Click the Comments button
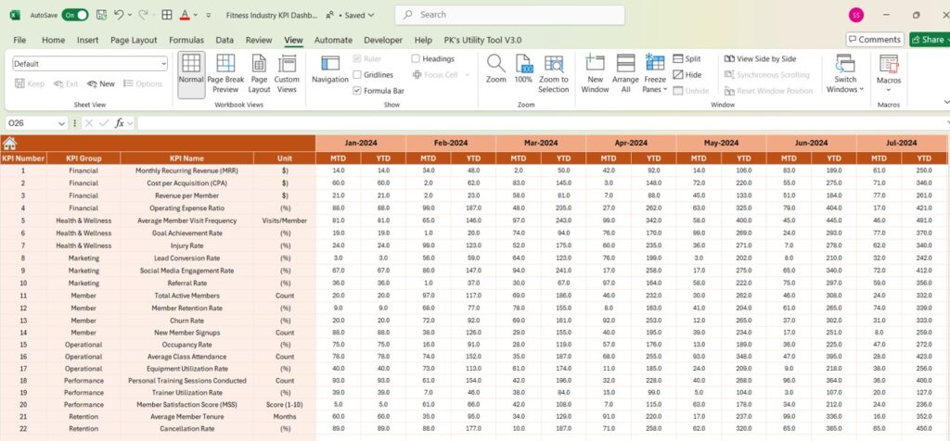950x441 pixels. (876, 39)
